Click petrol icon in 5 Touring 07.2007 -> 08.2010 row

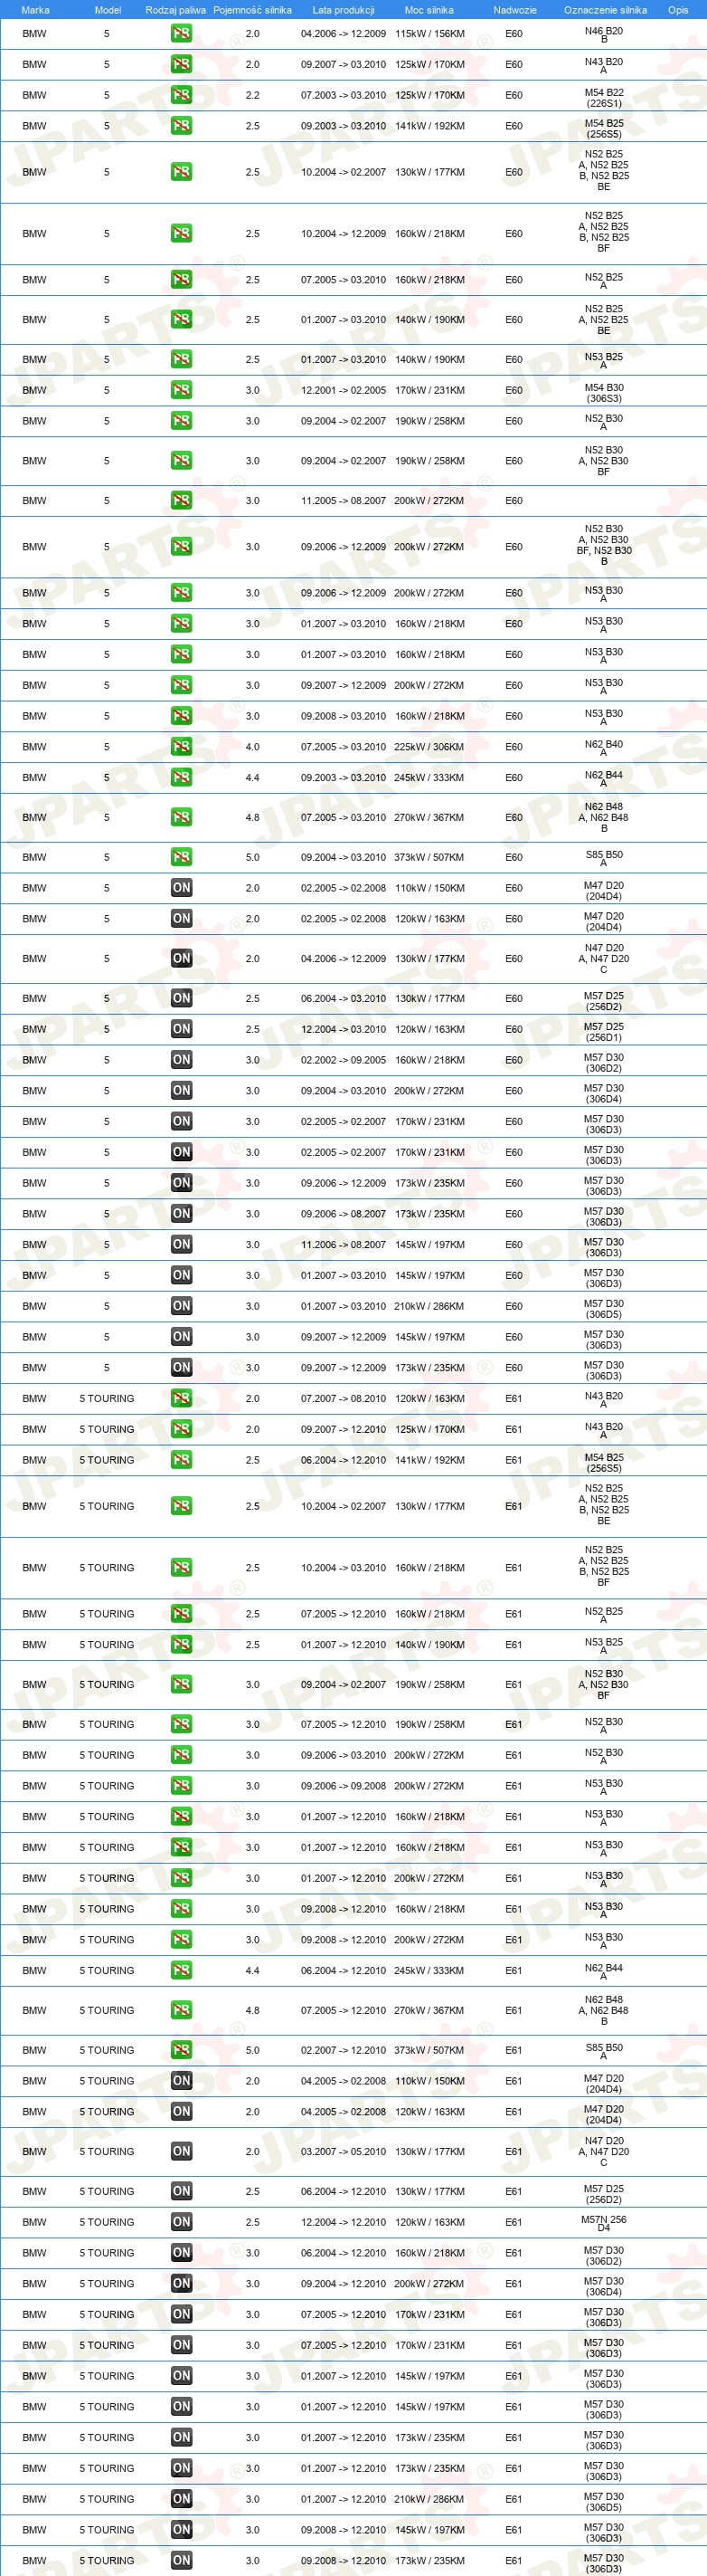click(x=181, y=1398)
